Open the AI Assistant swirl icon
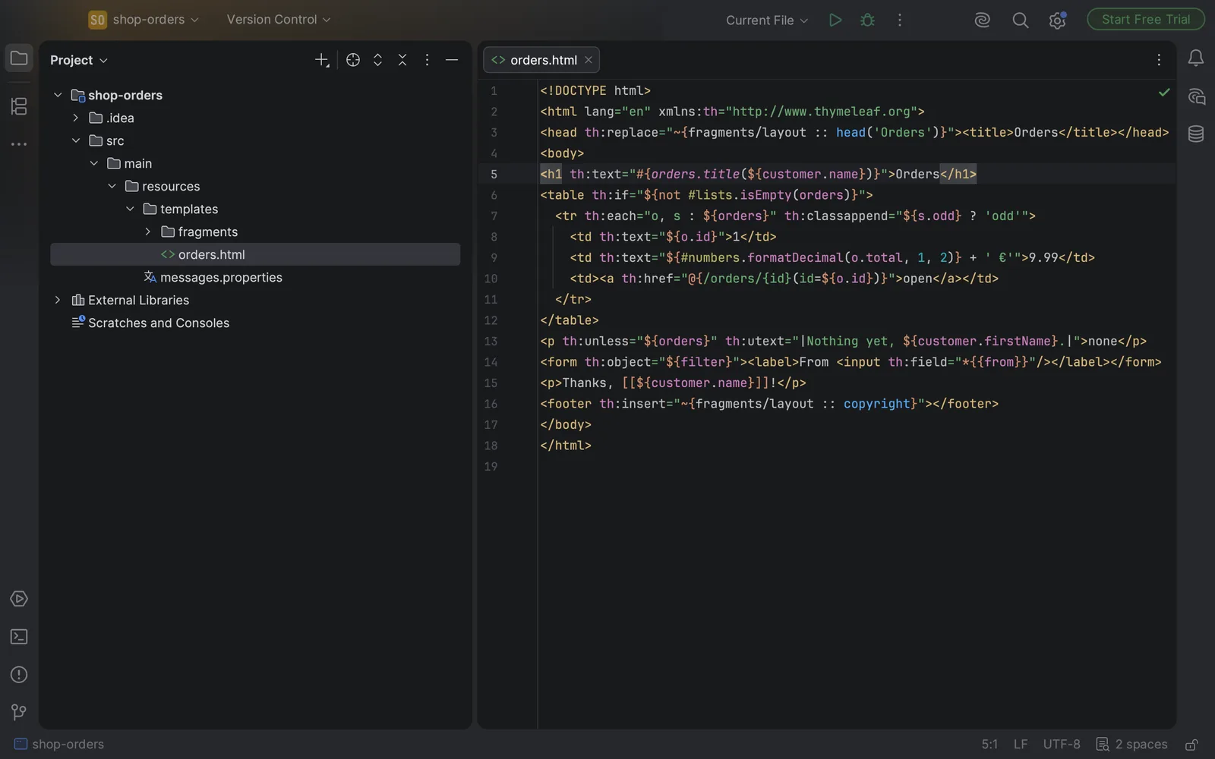Viewport: 1215px width, 759px height. coord(983,20)
